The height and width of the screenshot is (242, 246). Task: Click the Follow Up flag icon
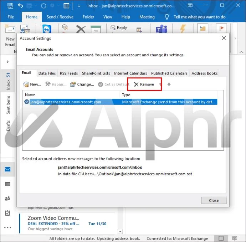pyautogui.click(x=221, y=28)
